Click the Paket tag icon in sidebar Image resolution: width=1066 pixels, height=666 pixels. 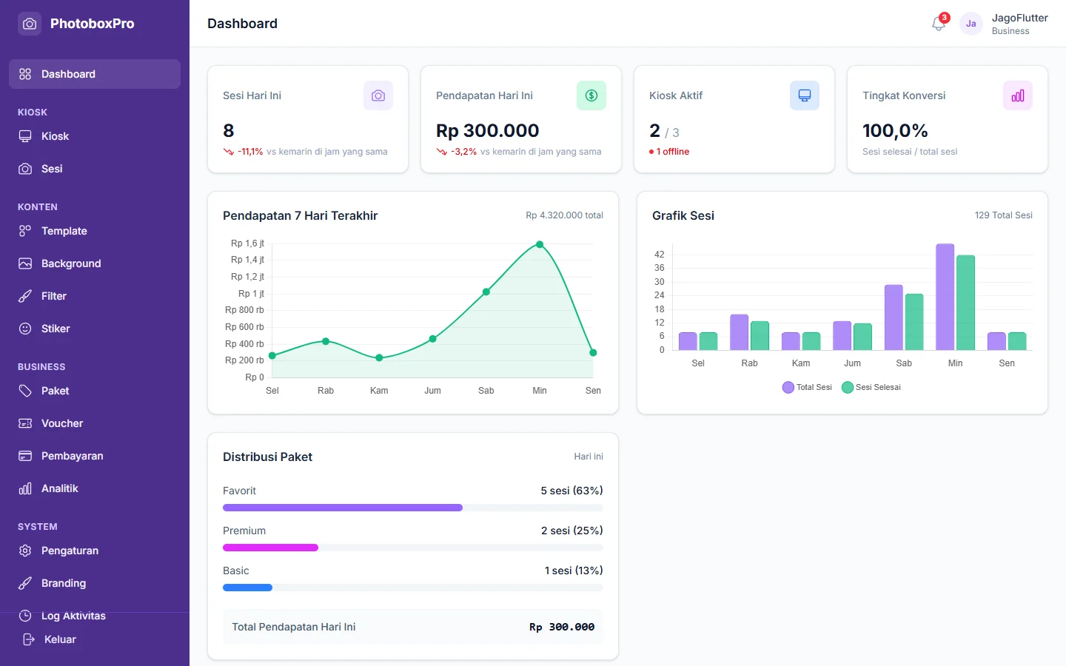click(25, 391)
